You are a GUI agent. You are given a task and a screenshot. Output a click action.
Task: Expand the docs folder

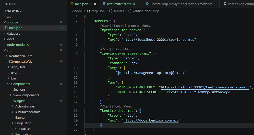coord(4,39)
